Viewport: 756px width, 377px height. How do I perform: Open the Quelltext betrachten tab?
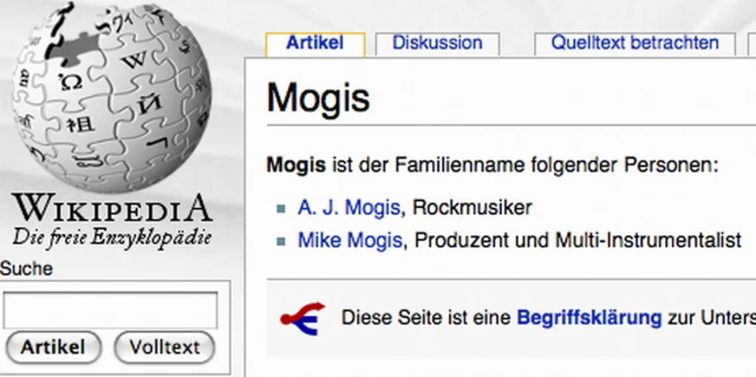(634, 43)
